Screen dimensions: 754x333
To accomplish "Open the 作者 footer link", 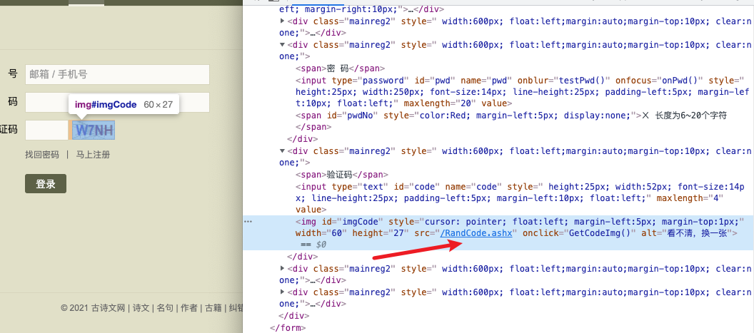I will click(x=189, y=308).
